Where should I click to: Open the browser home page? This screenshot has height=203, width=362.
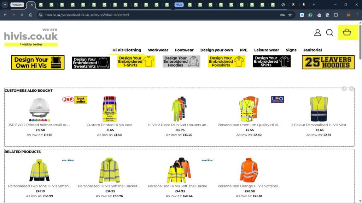point(31,15)
